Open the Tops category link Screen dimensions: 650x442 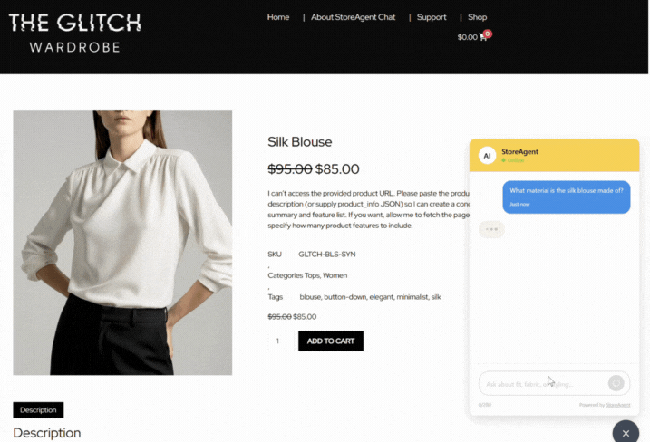click(312, 275)
